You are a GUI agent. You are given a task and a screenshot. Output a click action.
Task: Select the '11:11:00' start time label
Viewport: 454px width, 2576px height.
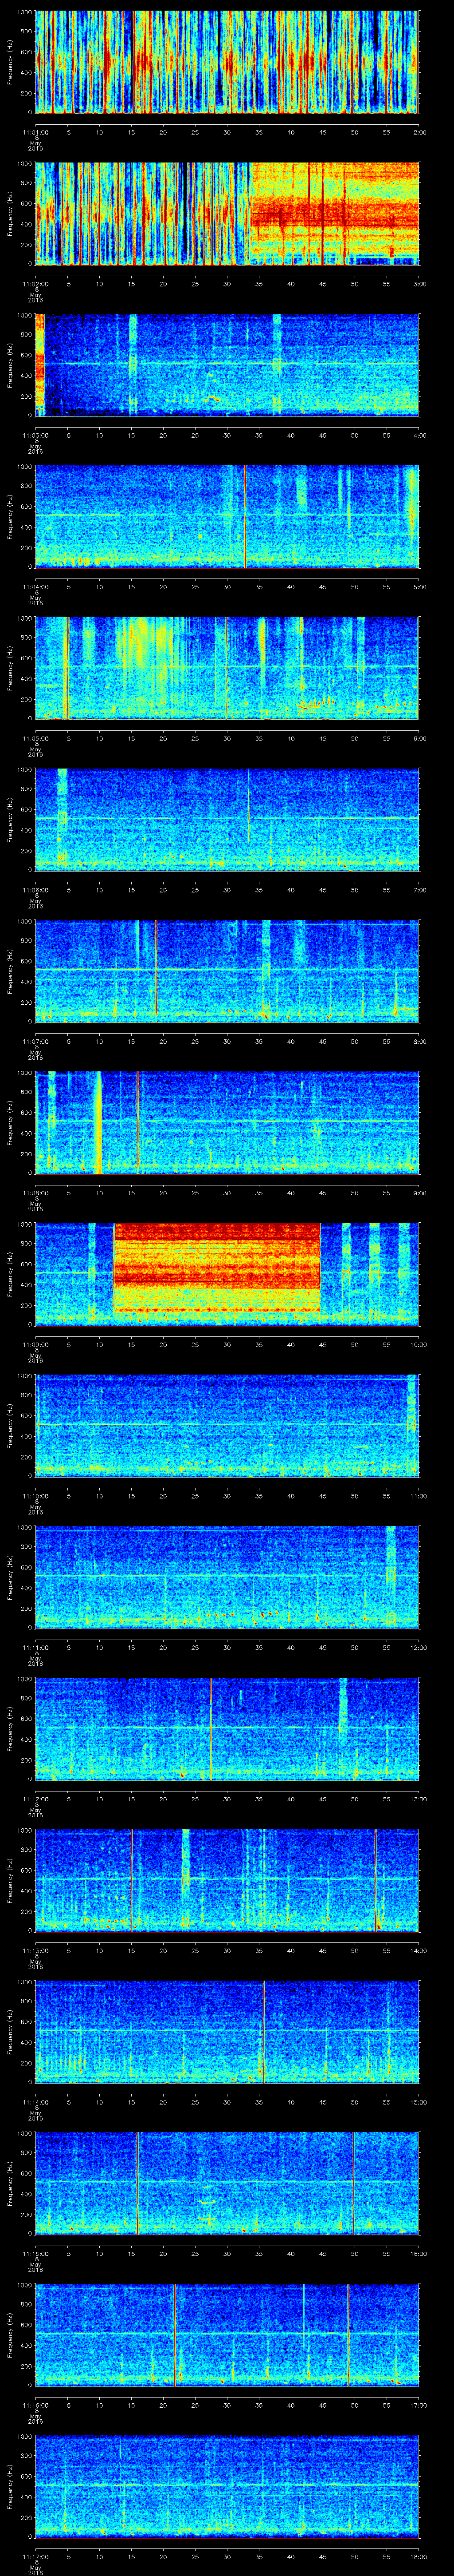tap(35, 1647)
